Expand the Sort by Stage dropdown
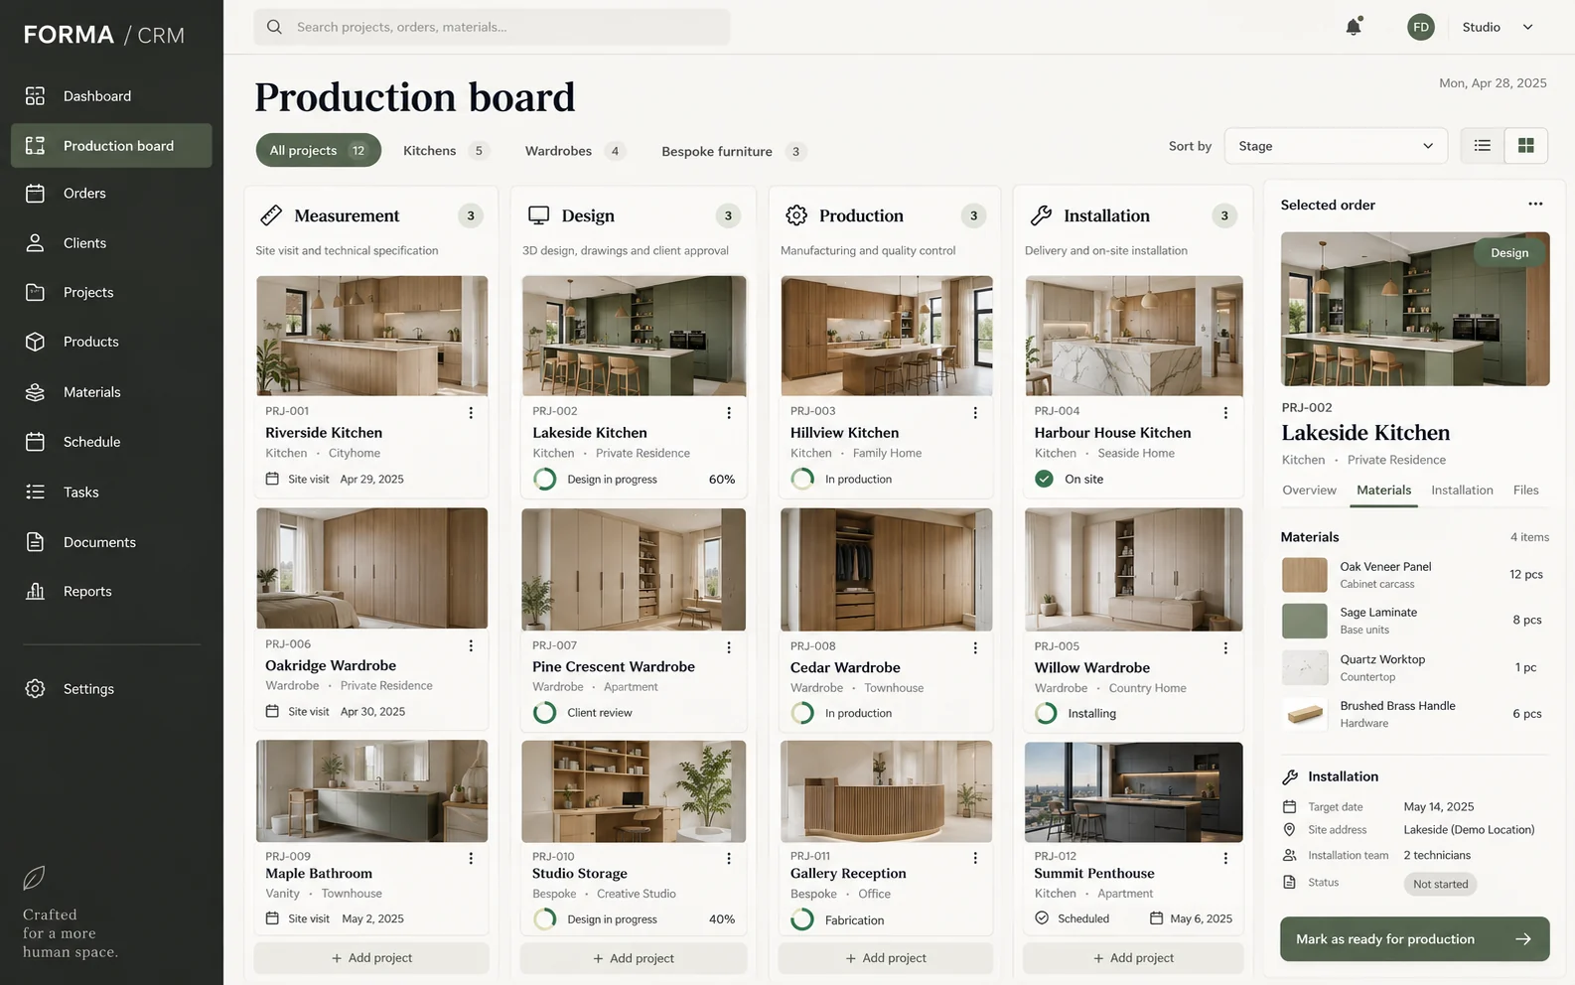Screen dimensions: 1575x985 point(1336,146)
